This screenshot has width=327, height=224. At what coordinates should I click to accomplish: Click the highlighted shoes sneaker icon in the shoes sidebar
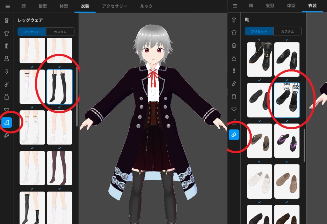(x=234, y=135)
